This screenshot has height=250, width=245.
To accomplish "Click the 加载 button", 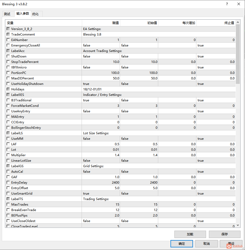I will 190,234.
